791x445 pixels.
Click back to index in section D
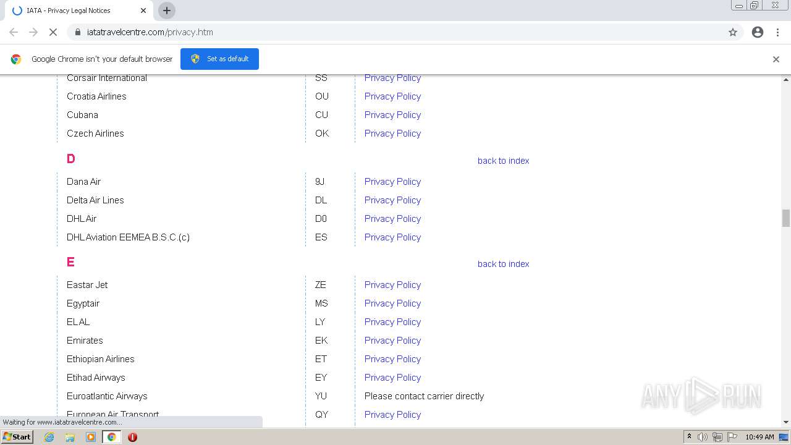point(503,161)
